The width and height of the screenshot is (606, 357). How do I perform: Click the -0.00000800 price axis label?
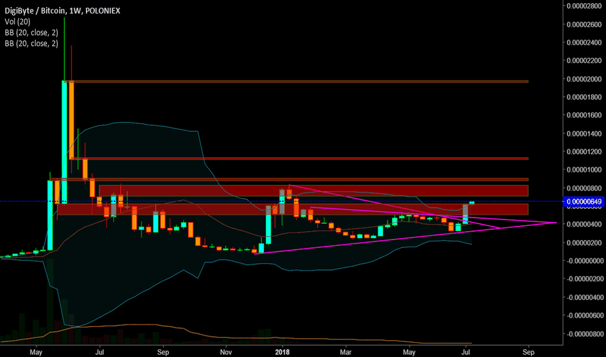[x=584, y=334]
